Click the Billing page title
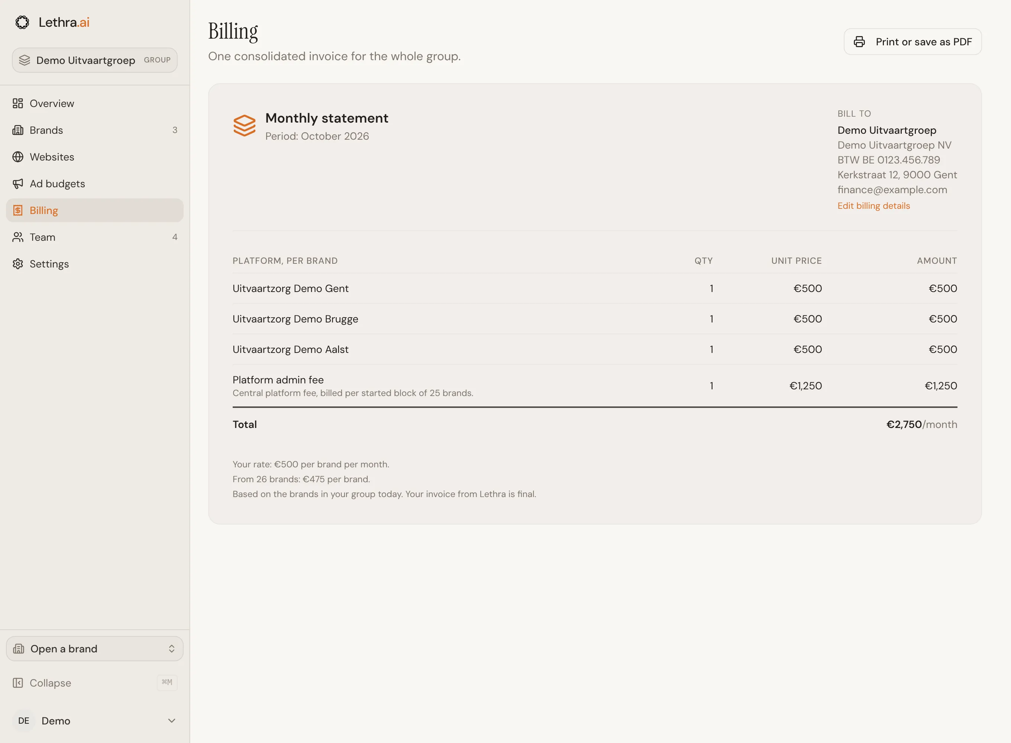The height and width of the screenshot is (743, 1011). click(x=233, y=32)
